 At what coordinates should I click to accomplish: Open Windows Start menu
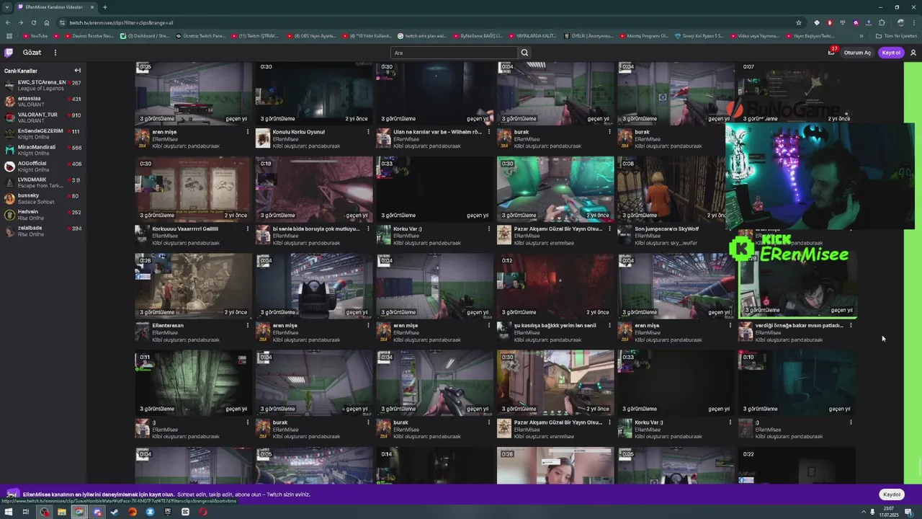tap(9, 512)
